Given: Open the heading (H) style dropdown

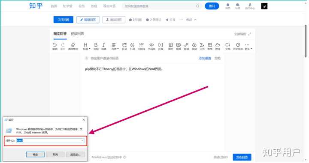Looking at the screenshot, I should (x=87, y=46).
